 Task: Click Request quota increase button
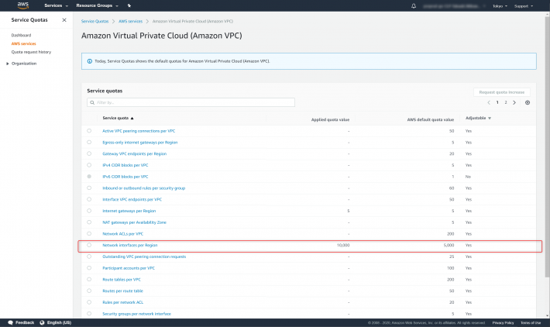click(x=502, y=92)
